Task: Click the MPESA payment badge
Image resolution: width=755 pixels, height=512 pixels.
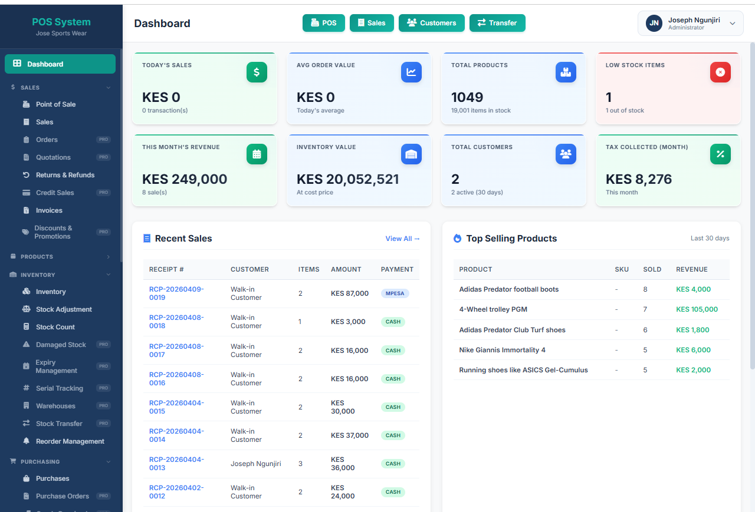Action: (x=395, y=293)
